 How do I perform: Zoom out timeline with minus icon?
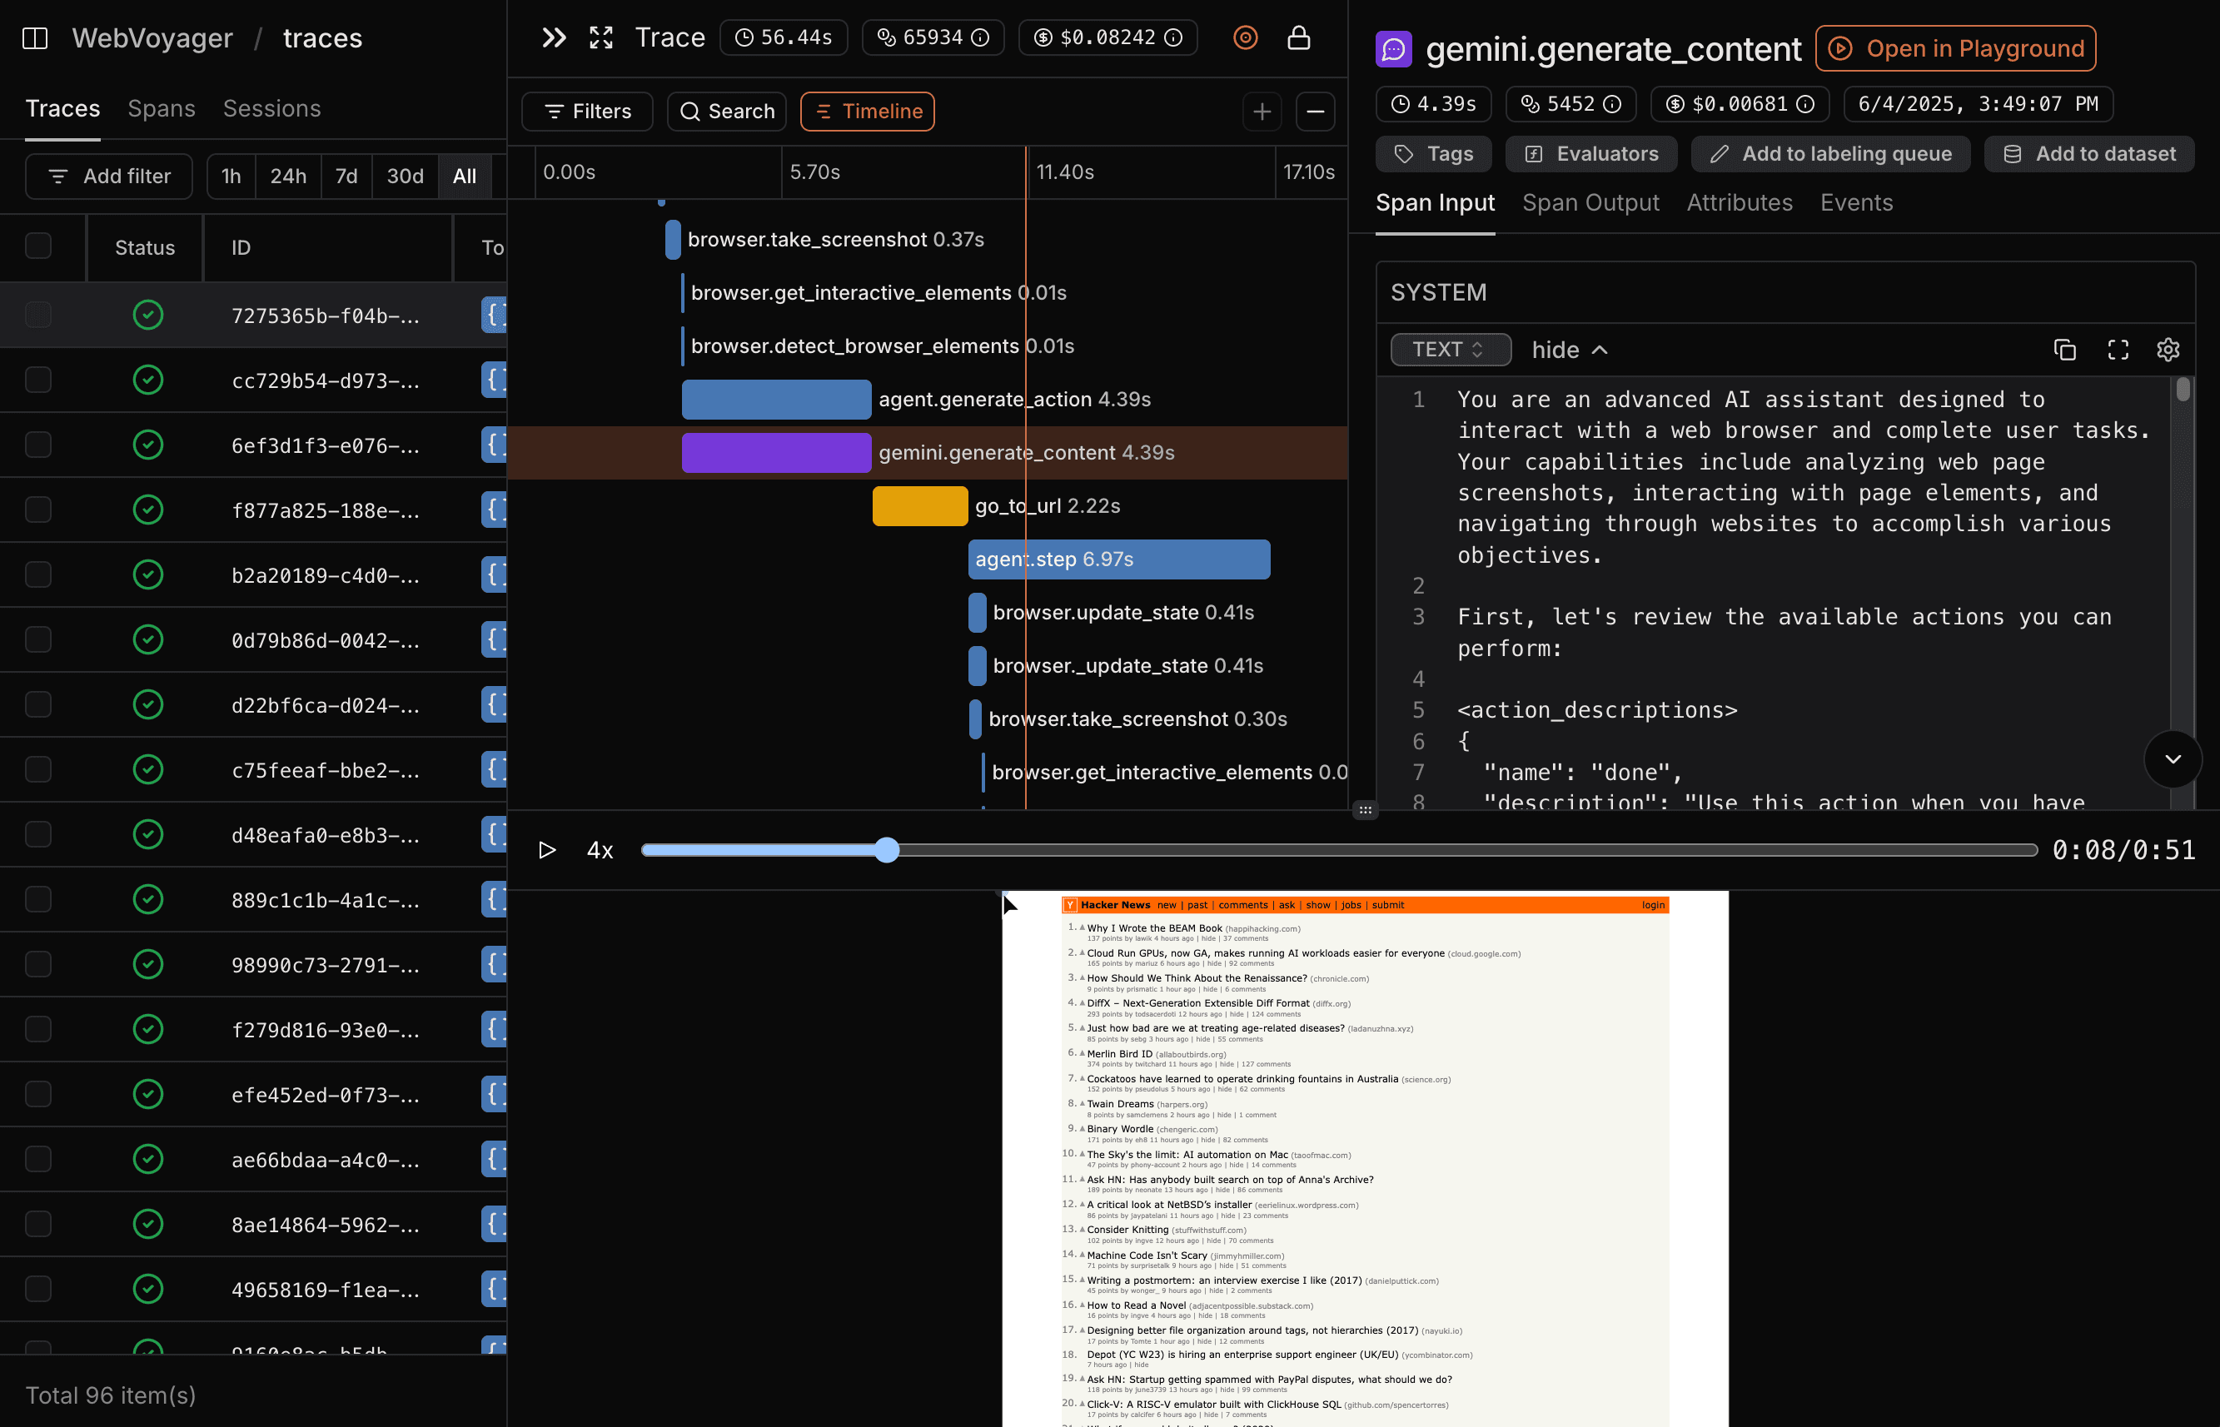click(1315, 112)
